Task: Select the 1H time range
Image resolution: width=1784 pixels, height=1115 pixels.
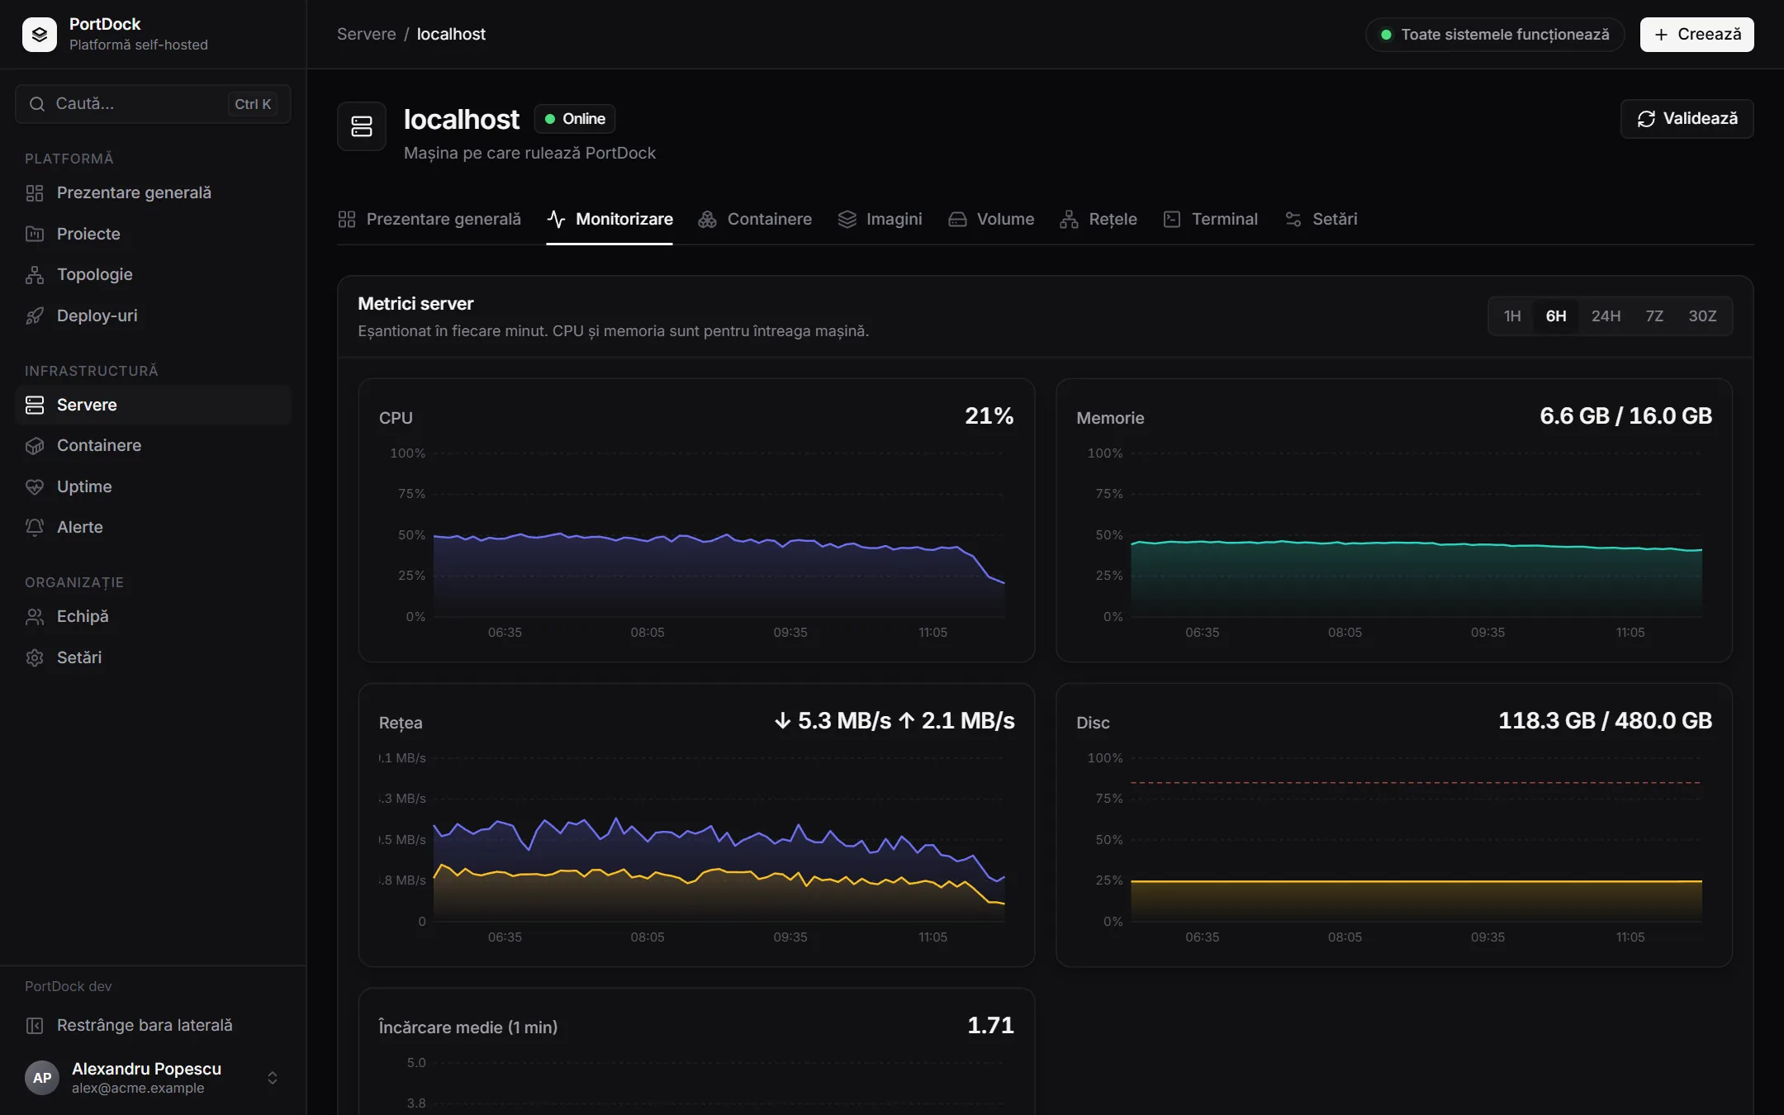Action: pos(1512,316)
